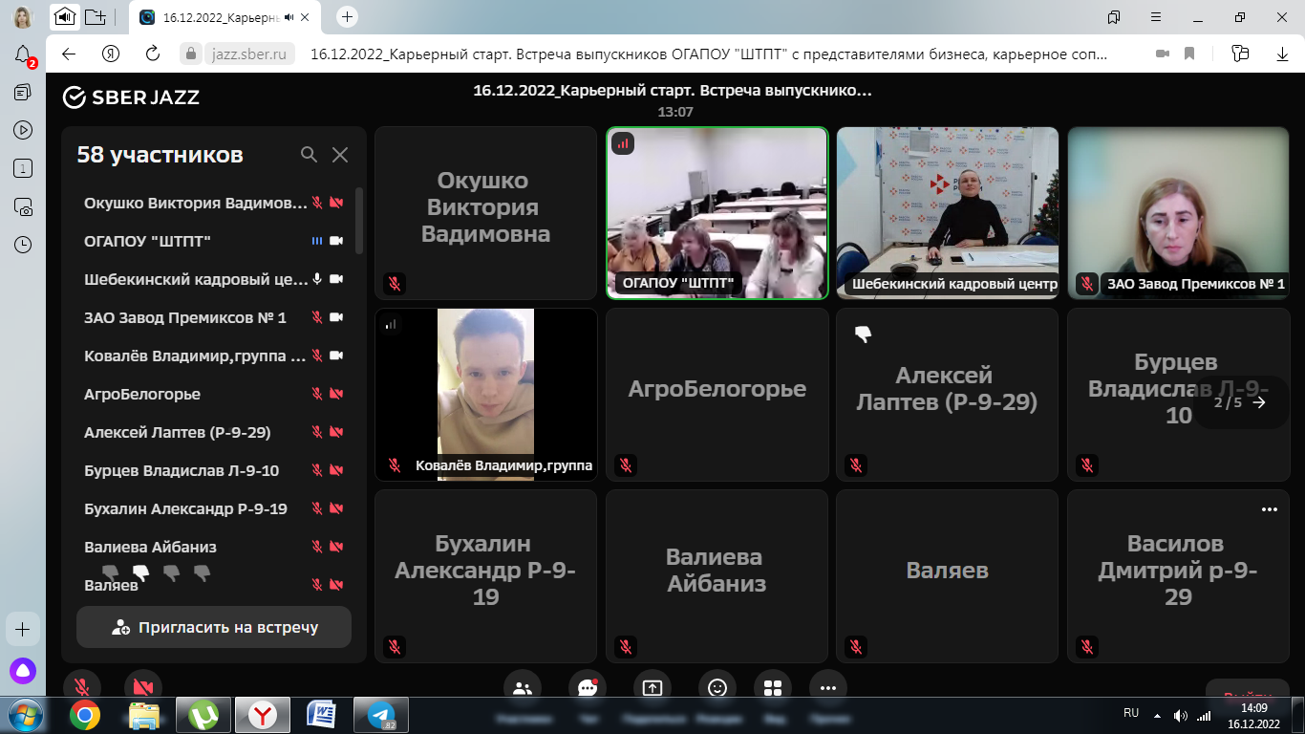Click Пригласить на встречу button
This screenshot has height=734, width=1305.
coord(214,628)
